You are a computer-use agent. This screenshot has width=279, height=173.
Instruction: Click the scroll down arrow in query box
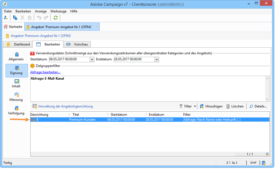267,99
